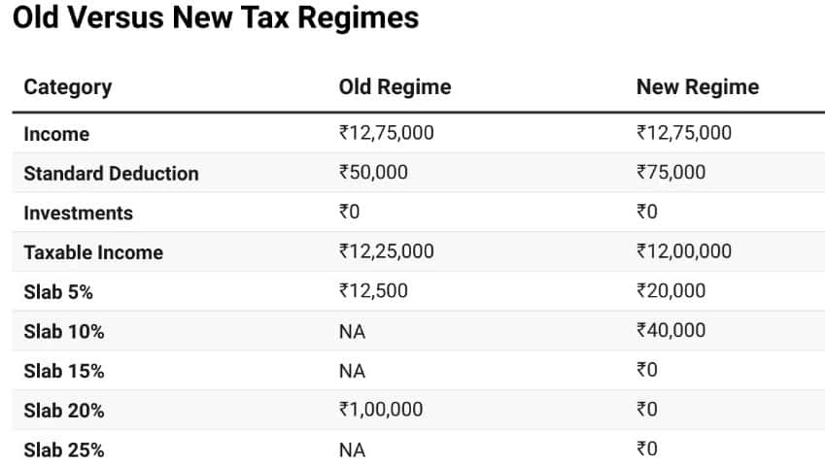Click Old Regime Slab 5% value ₹12,500

click(x=373, y=290)
